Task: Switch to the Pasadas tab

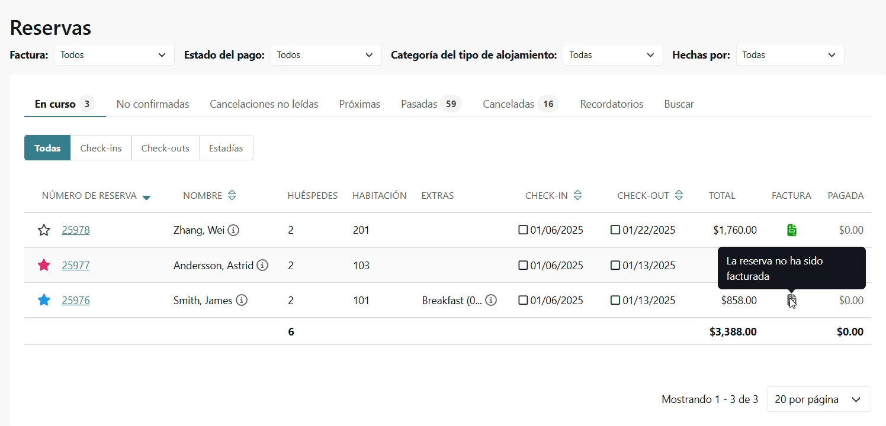Action: (x=419, y=104)
